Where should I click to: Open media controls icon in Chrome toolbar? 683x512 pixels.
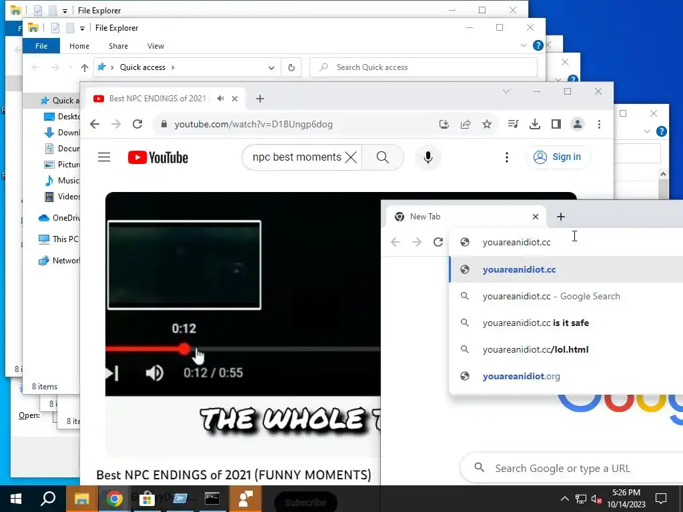pos(513,124)
